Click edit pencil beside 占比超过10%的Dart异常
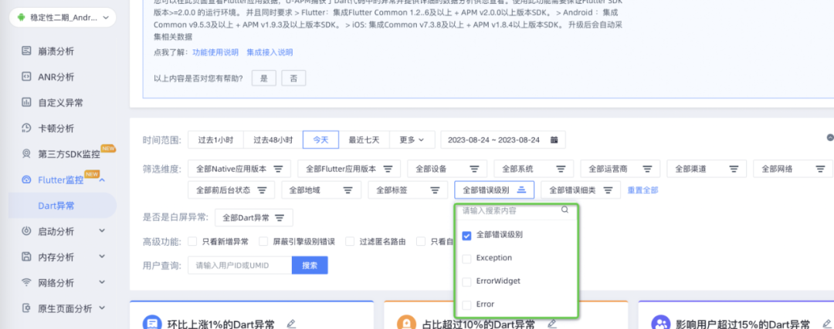This screenshot has width=834, height=329. pos(551,324)
